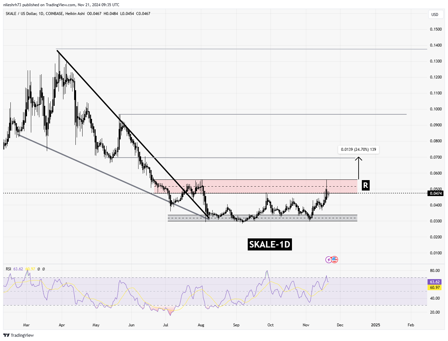Click the Heikin Ashi close value C0.0467
Viewport: 448px width, 341px height.
coord(143,14)
